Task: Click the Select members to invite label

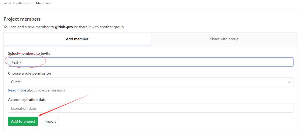Action: tap(29, 53)
